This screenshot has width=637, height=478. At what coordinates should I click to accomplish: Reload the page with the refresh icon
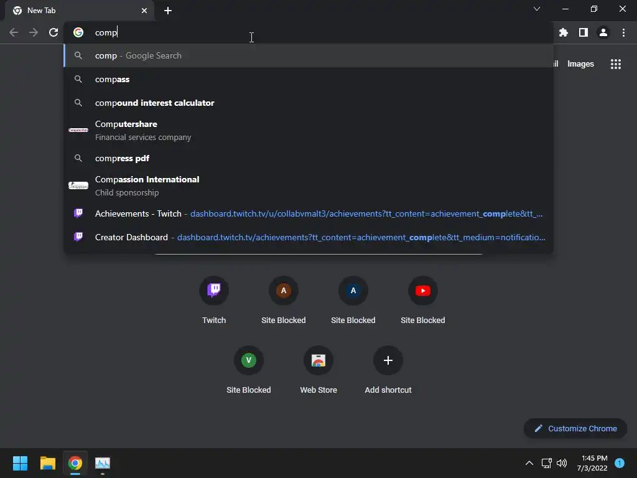click(53, 32)
